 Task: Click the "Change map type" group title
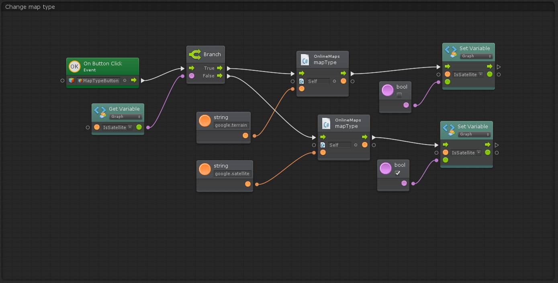(30, 7)
